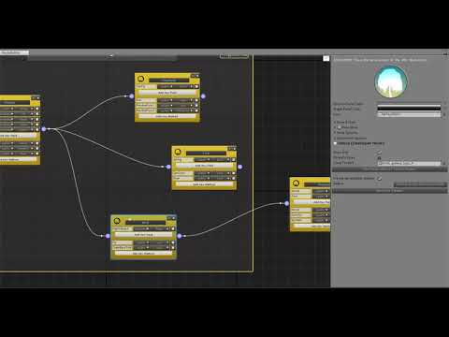Viewport: 449px width, 337px height.
Task: Expand the first foldout in the inspector list
Action: 335,123
